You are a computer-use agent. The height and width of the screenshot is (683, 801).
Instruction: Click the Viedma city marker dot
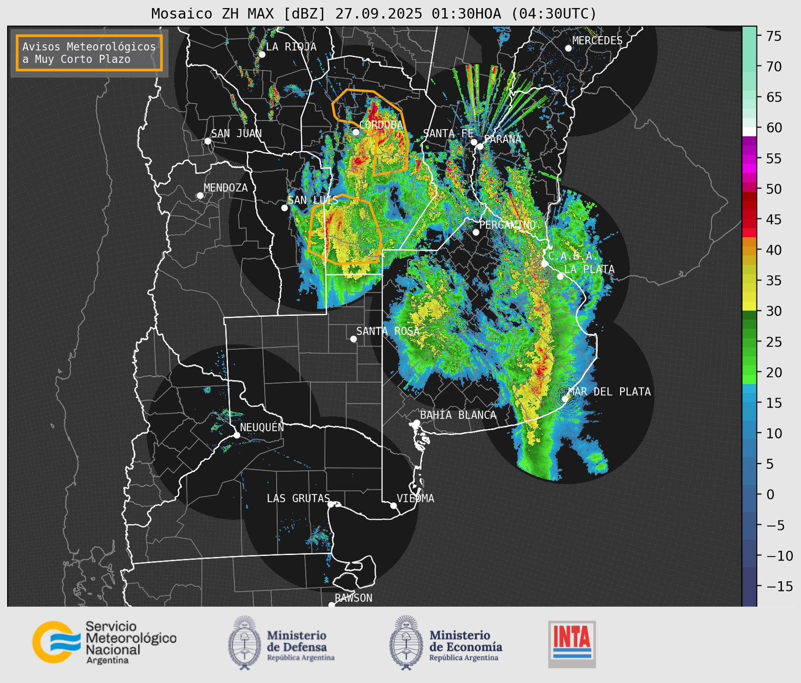pos(393,505)
